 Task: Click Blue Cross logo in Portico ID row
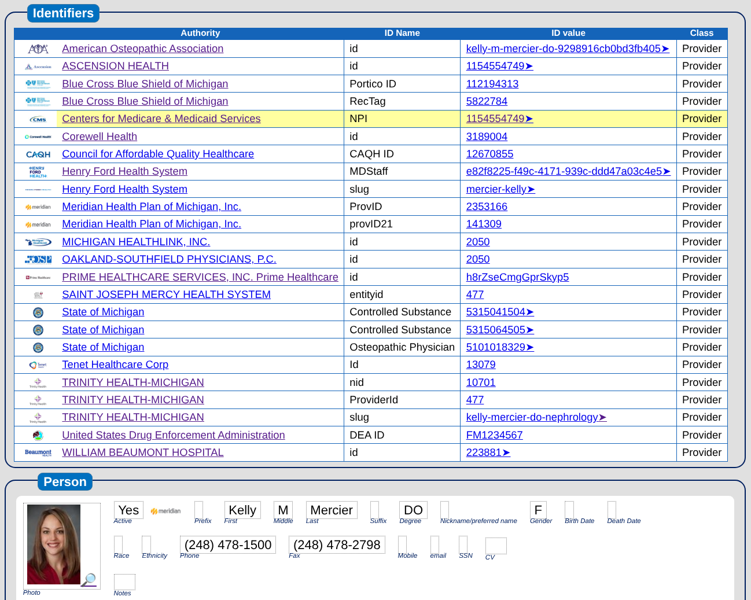click(38, 84)
